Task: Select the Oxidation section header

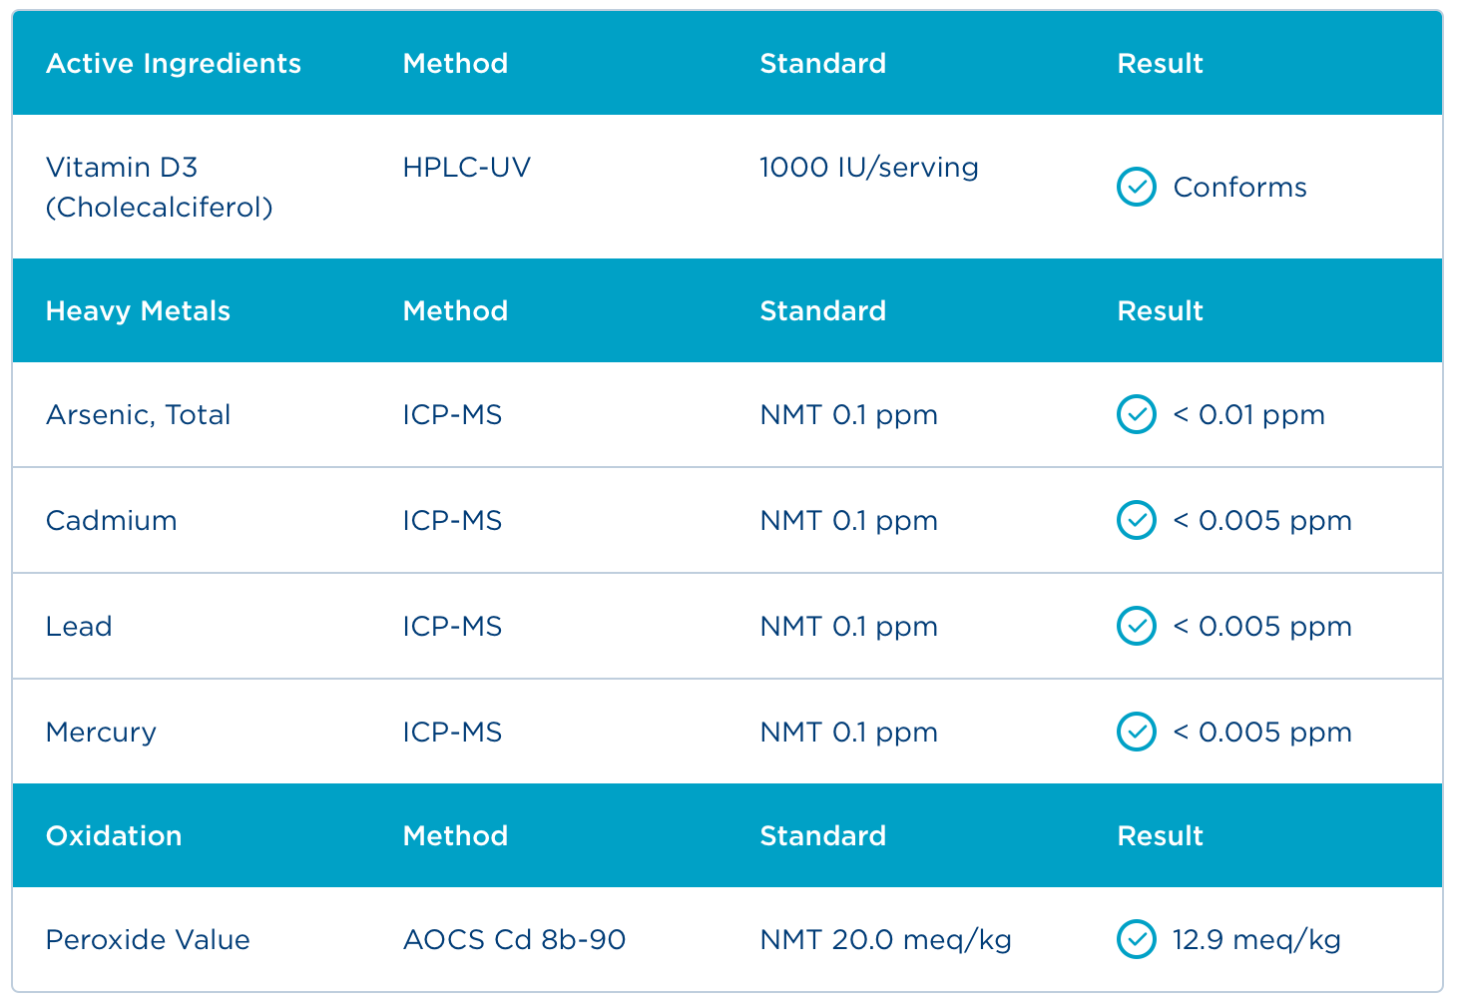Action: click(x=114, y=836)
